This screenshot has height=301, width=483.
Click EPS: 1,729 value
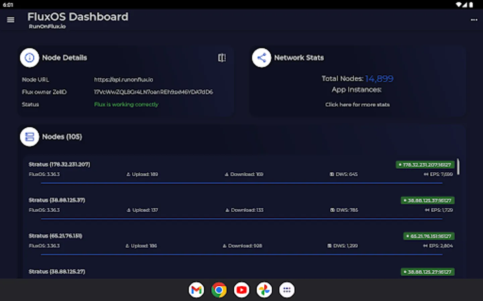click(439, 210)
